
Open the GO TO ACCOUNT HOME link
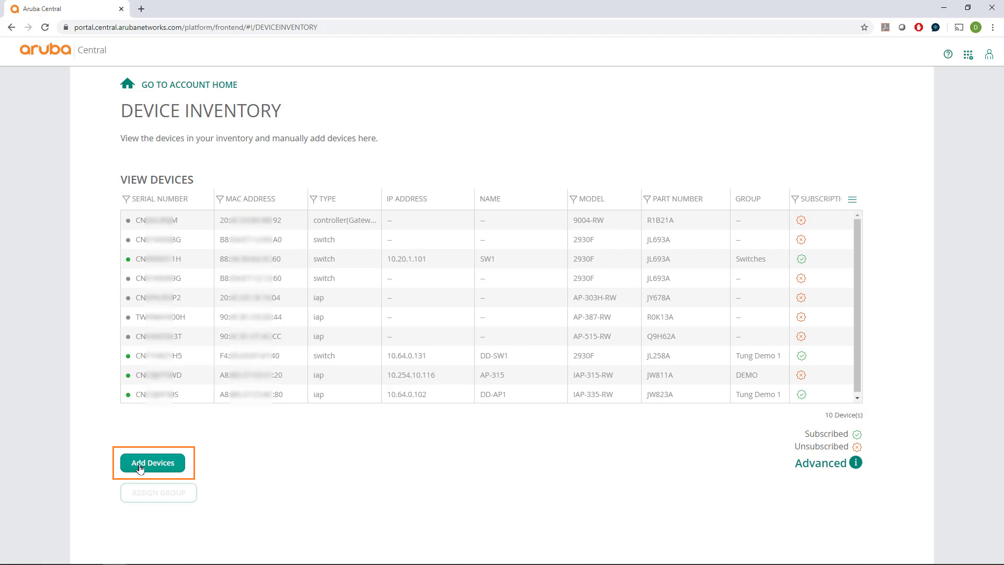[189, 84]
